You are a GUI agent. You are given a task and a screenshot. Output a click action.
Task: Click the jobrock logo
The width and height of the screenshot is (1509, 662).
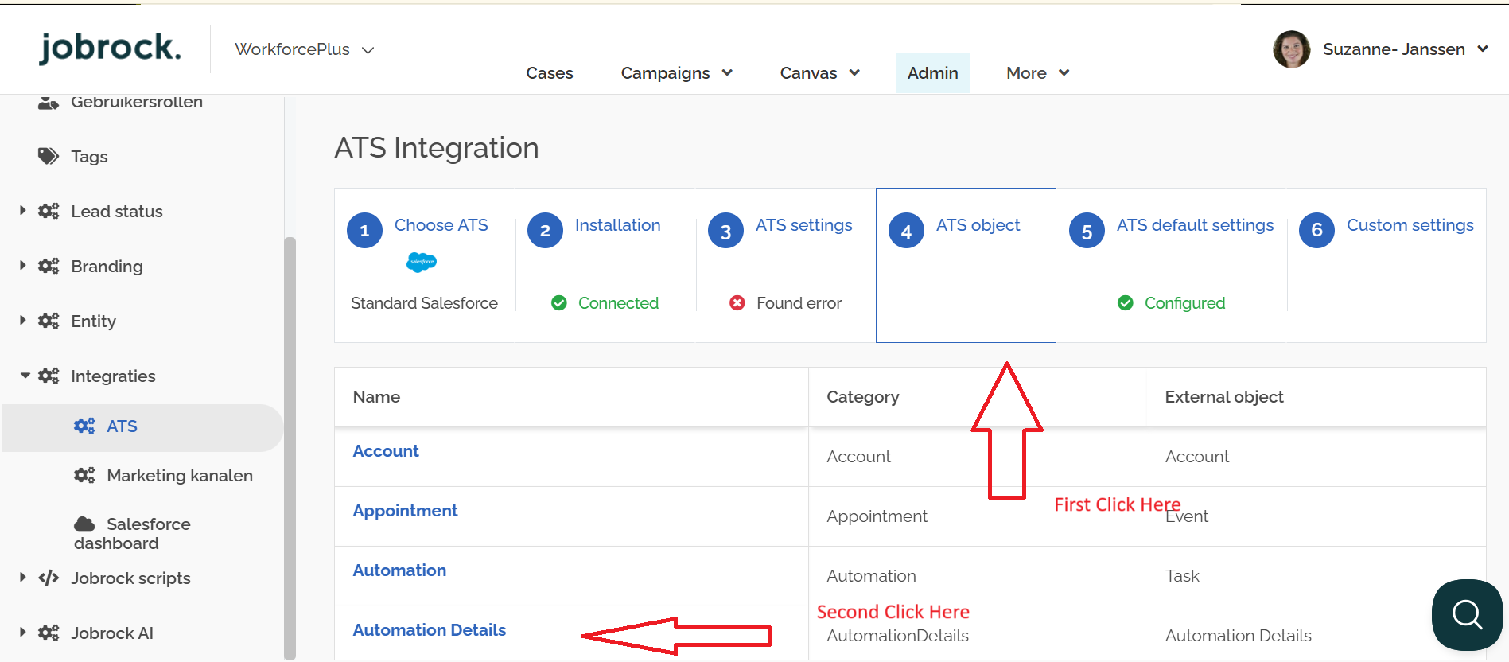(x=111, y=49)
